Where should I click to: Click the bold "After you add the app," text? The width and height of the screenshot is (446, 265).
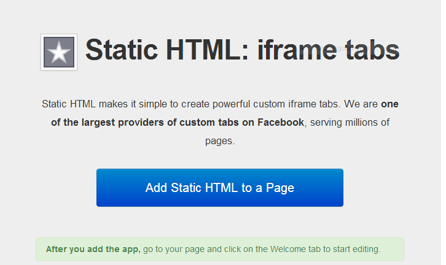click(x=93, y=249)
